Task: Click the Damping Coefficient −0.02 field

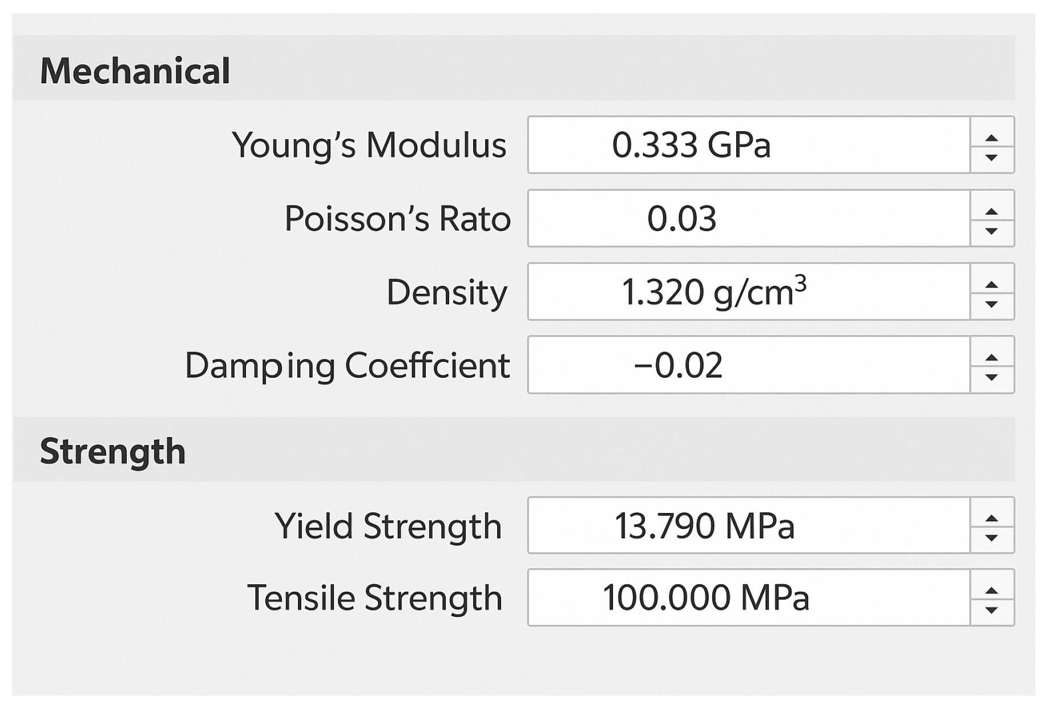Action: [748, 365]
